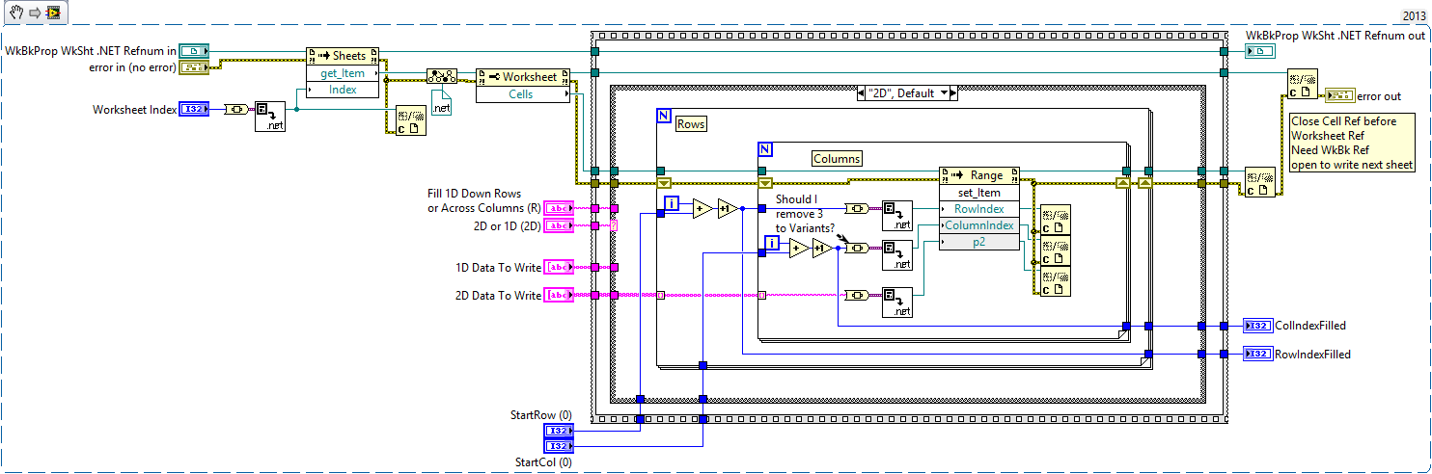Click the 2D Data To Write terminal
This screenshot has width=1432, height=474.
[x=558, y=296]
